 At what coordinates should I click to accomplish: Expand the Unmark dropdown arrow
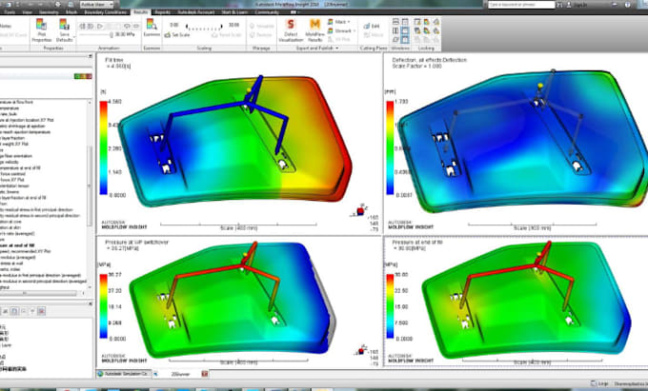[x=354, y=31]
